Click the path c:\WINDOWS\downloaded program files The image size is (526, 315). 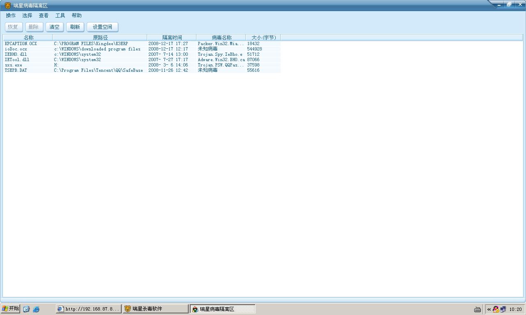(97, 49)
